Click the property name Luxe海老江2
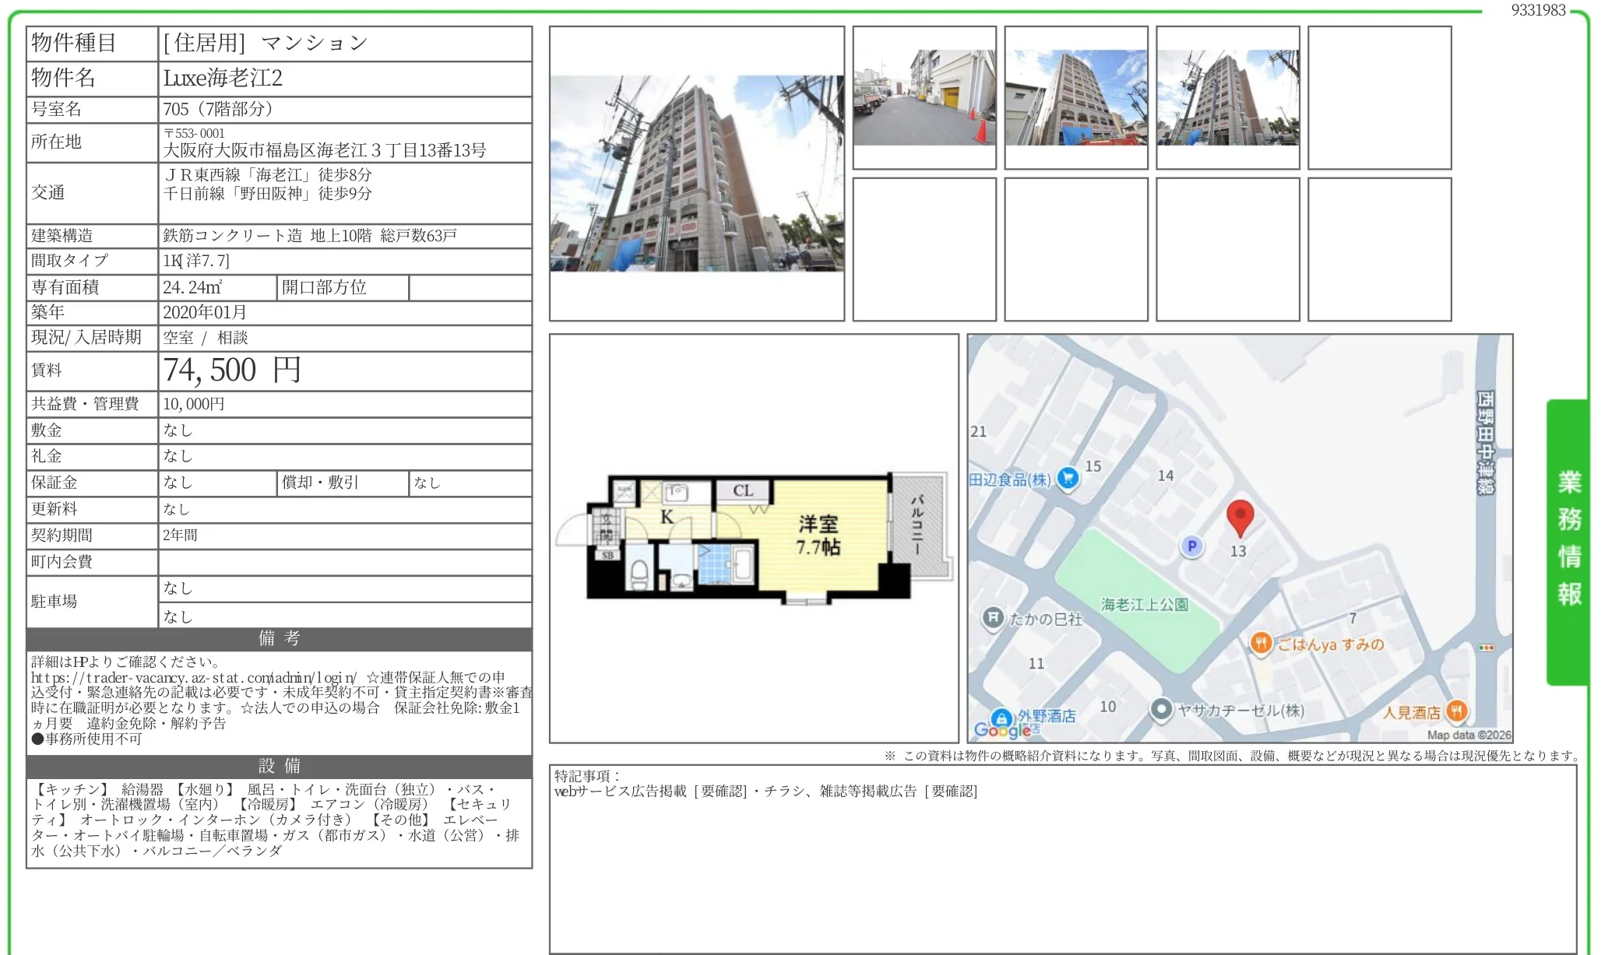 coord(223,78)
